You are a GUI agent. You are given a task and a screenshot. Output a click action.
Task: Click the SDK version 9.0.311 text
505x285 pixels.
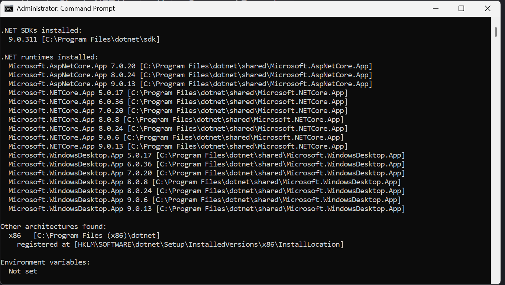click(23, 39)
